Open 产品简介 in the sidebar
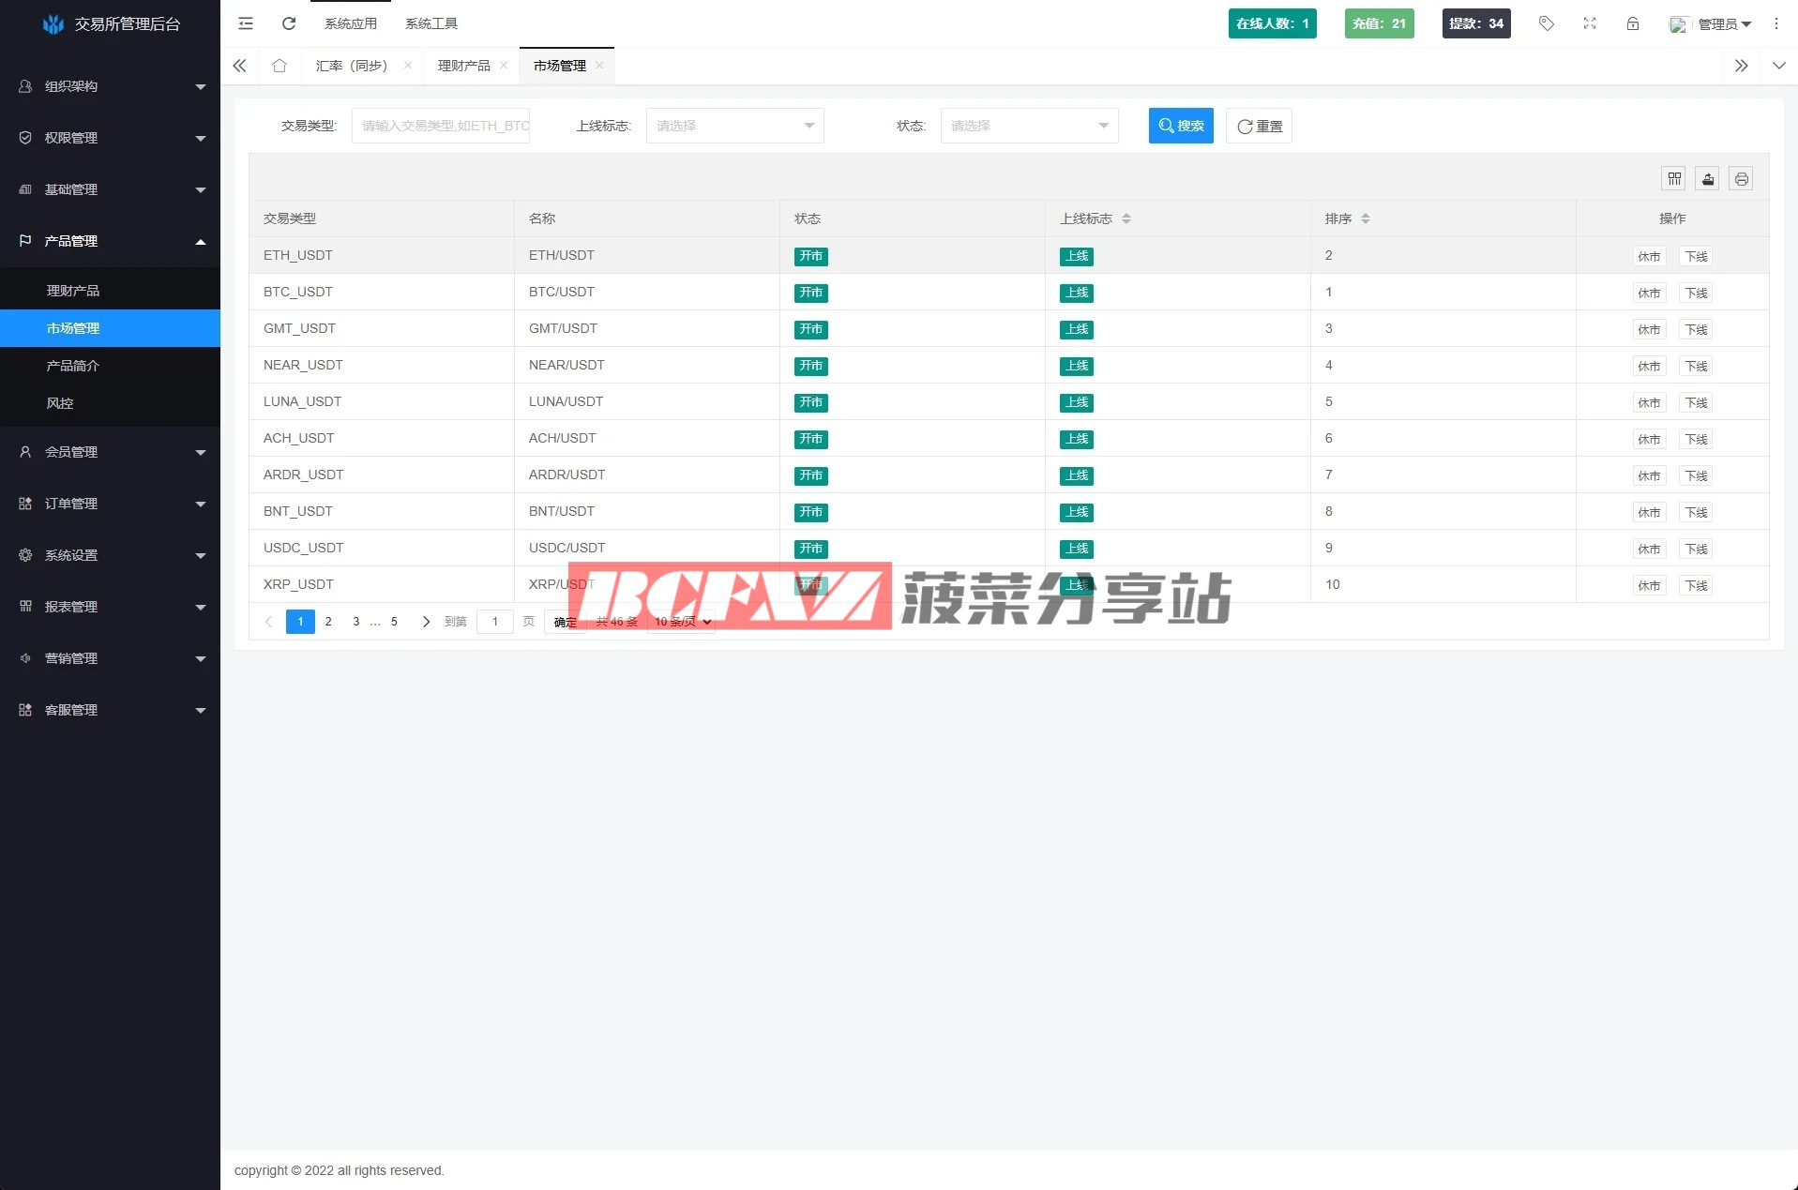The height and width of the screenshot is (1190, 1798). coord(73,366)
